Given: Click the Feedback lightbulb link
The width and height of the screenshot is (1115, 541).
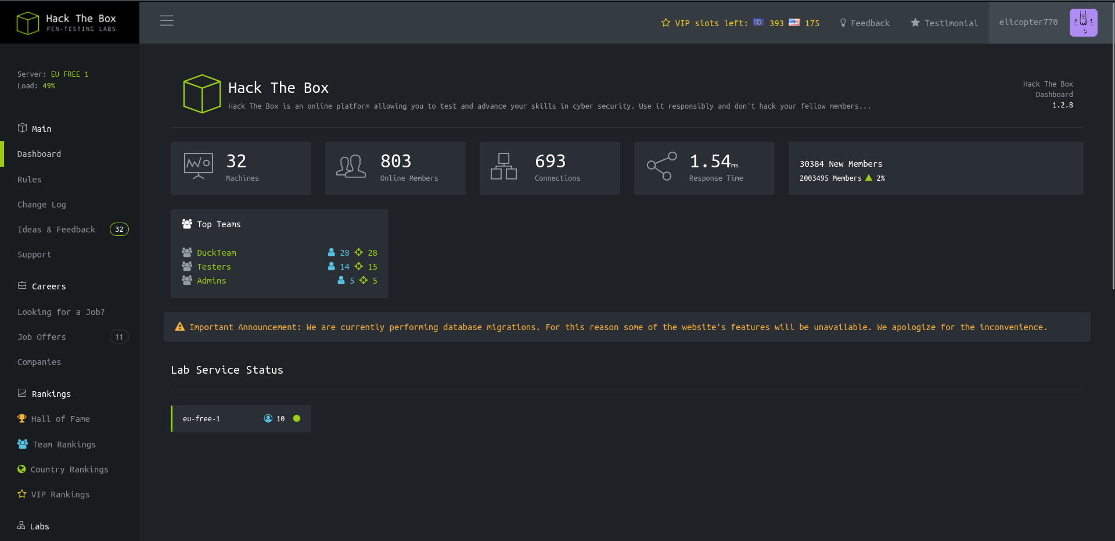Looking at the screenshot, I should (864, 23).
